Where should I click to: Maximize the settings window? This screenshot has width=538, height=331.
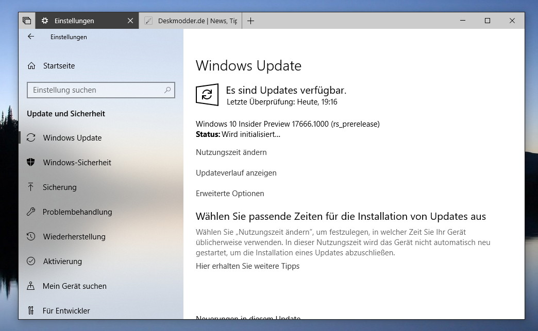pyautogui.click(x=487, y=21)
